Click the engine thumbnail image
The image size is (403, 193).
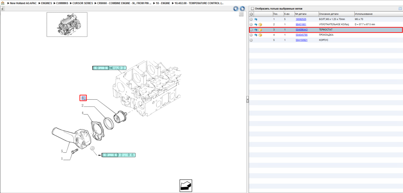[67, 25]
